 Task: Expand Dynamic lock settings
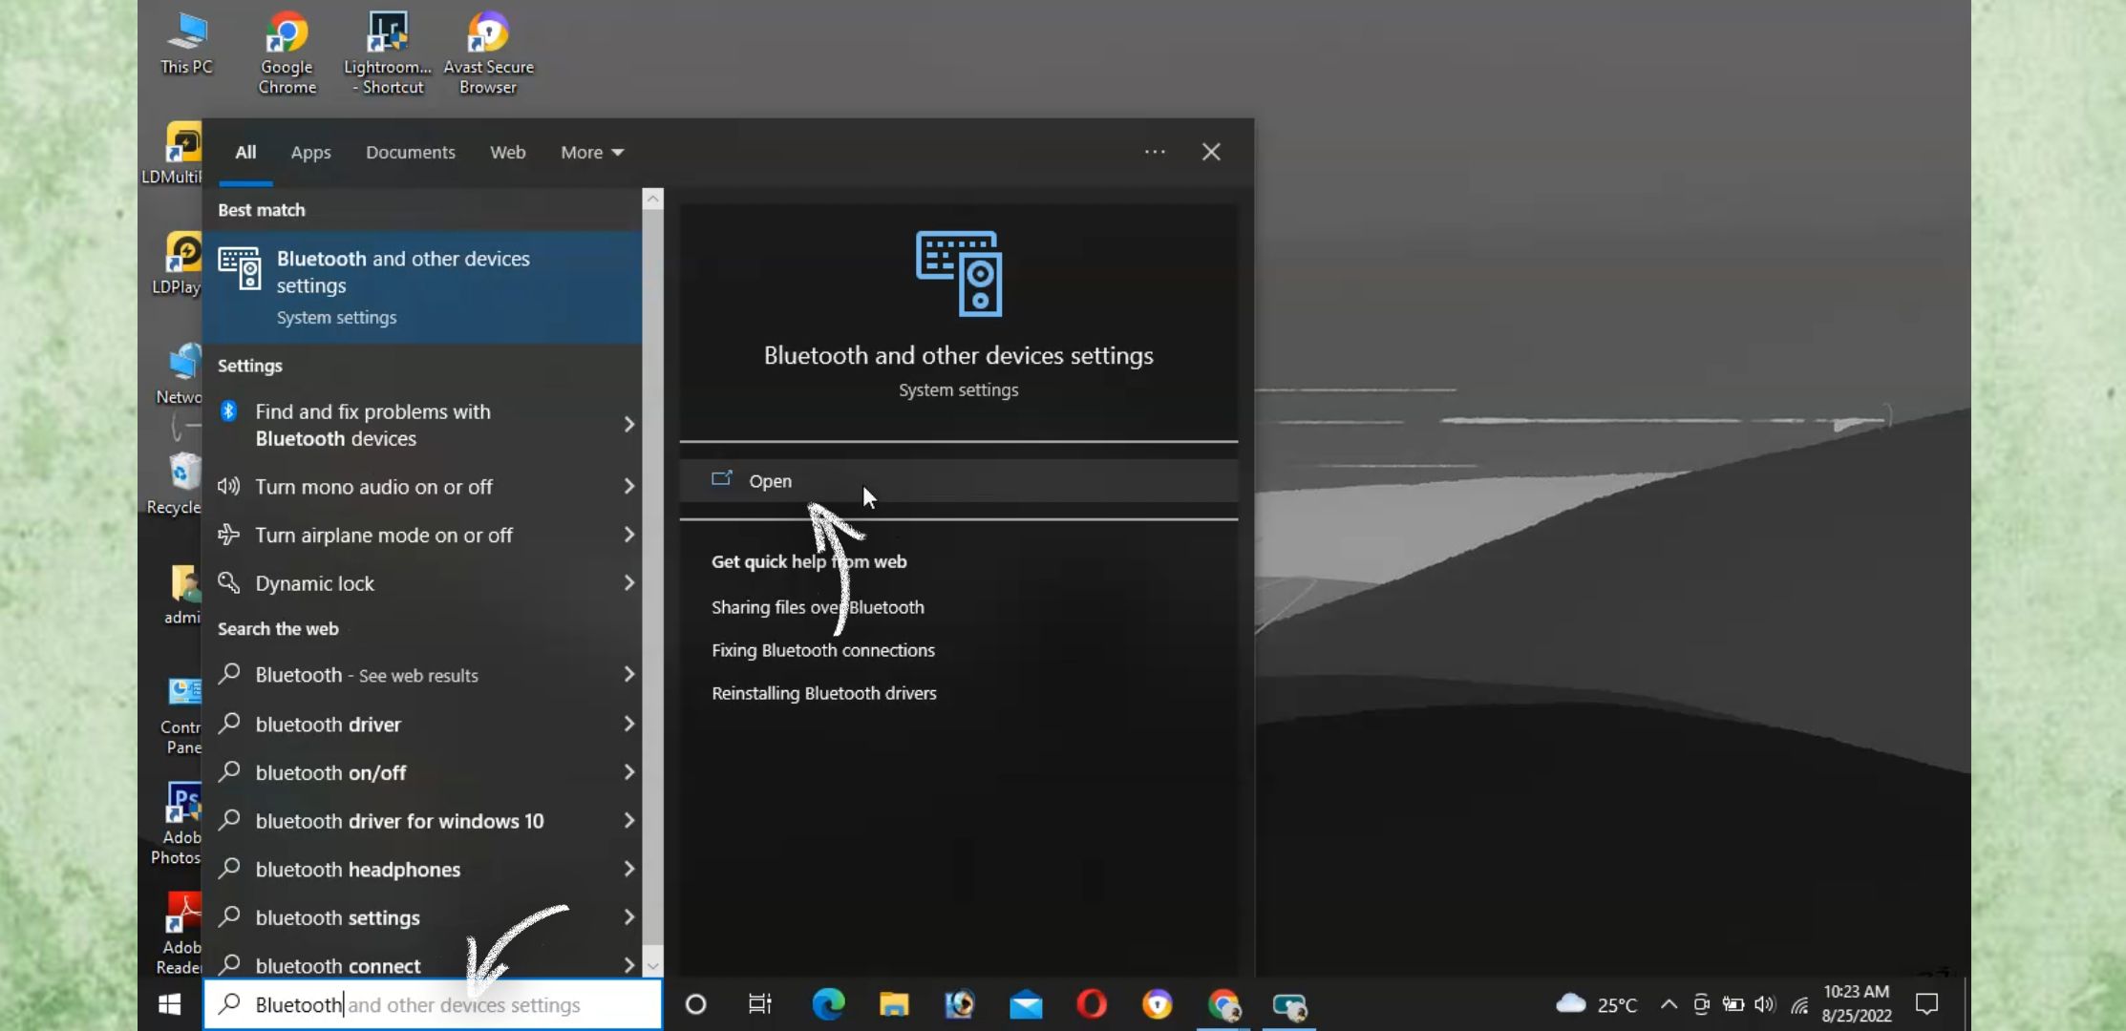[x=627, y=582]
